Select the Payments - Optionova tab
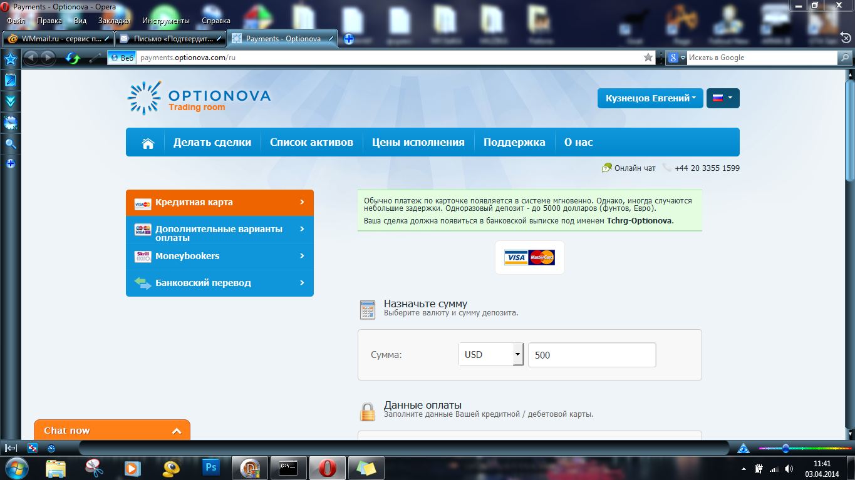This screenshot has width=855, height=480. click(x=282, y=39)
